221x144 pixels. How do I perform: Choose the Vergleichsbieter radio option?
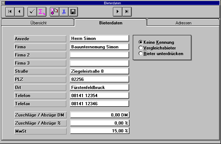coord(141,48)
